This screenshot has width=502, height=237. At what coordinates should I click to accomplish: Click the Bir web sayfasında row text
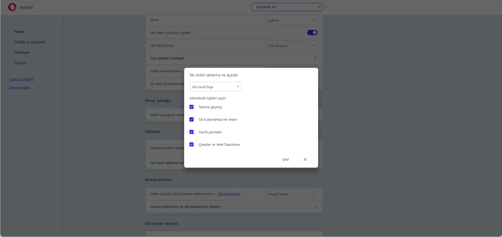(x=167, y=84)
